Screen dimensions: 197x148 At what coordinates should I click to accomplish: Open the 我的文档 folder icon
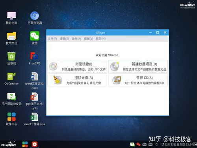pyautogui.click(x=11, y=38)
